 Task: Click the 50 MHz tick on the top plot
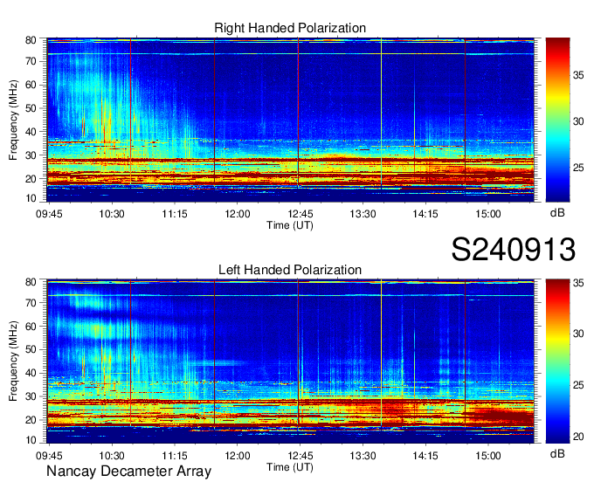pos(31,108)
